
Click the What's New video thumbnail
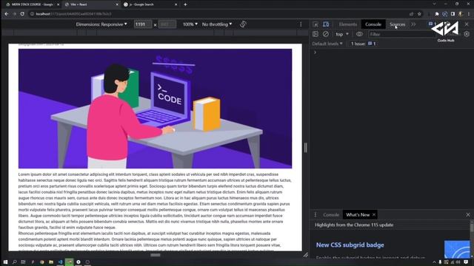(x=457, y=250)
